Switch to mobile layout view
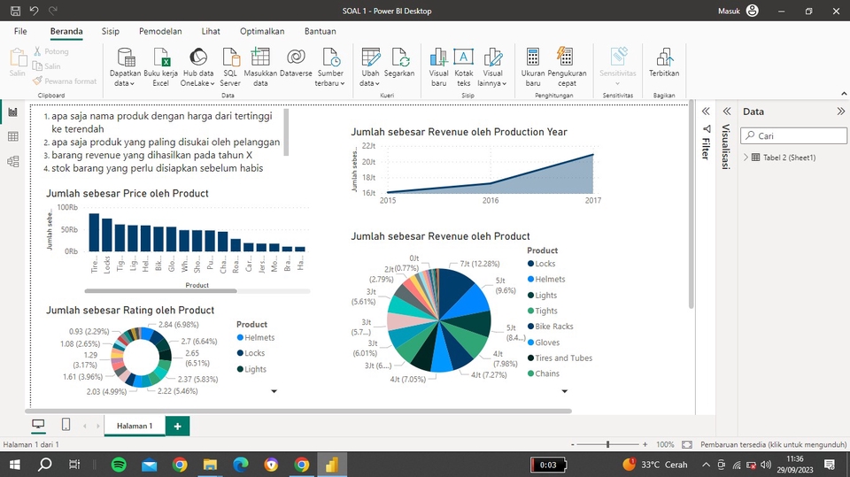This screenshot has height=477, width=850. (x=66, y=425)
